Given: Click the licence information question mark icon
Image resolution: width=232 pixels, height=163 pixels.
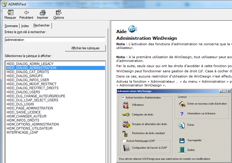Looking at the screenshot, I should (182, 114).
